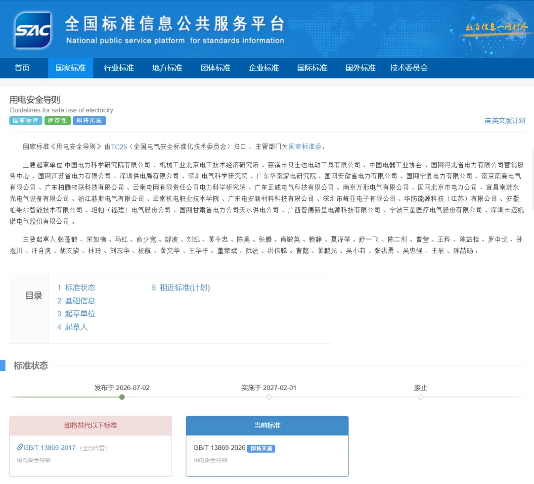
Task: Open the 国外标准 tab
Action: pos(360,68)
